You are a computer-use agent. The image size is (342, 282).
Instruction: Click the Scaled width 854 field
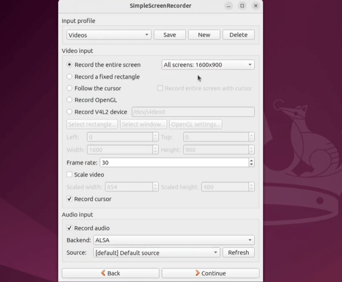(x=129, y=187)
